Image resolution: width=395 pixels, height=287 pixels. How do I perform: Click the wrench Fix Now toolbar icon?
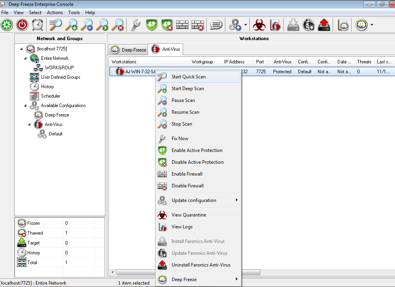click(135, 25)
